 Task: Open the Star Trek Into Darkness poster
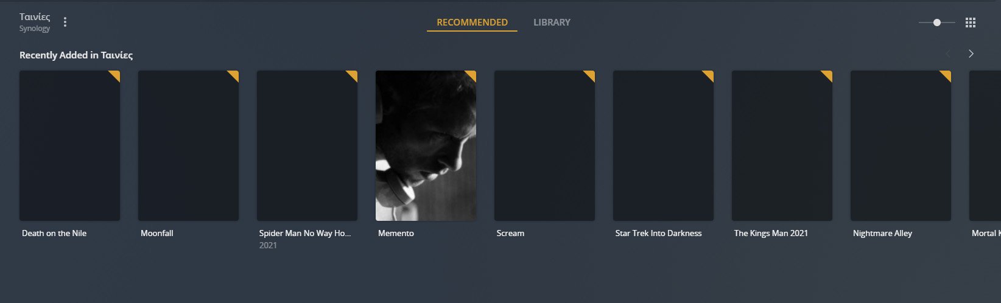(663, 145)
